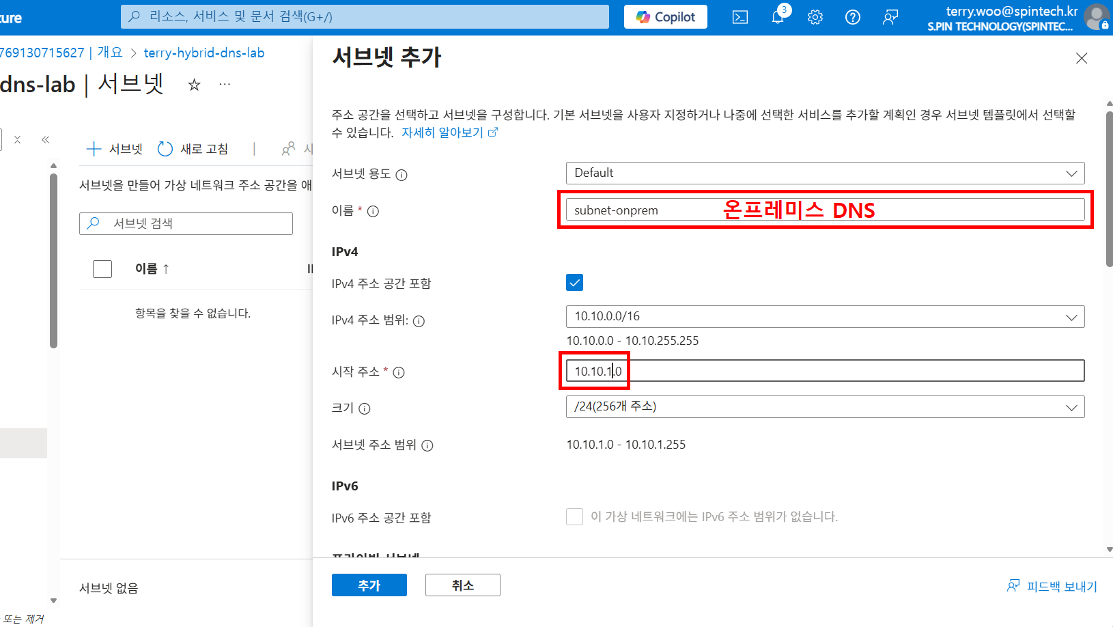1113x627 pixels.
Task: Open the help question mark icon
Action: (x=853, y=18)
